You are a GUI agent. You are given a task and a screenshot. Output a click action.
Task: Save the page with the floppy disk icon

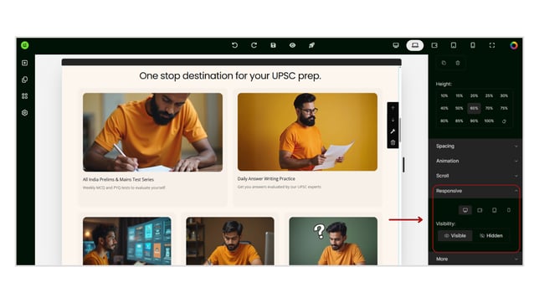click(x=273, y=45)
